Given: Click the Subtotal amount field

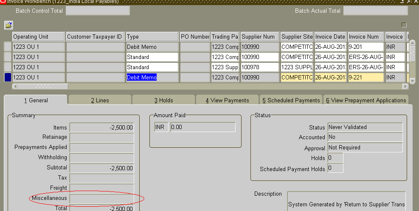Looking at the screenshot, I should [102, 168].
